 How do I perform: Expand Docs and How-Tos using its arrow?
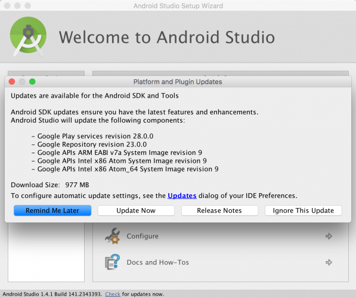pos(329,262)
